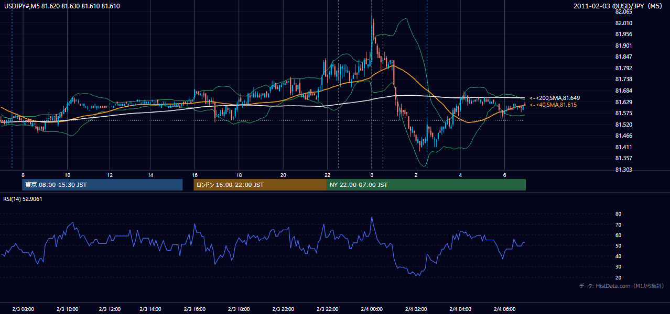The height and width of the screenshot is (314, 670).
Task: Click the 2/3 14:00 date label
Action: pyautogui.click(x=150, y=309)
